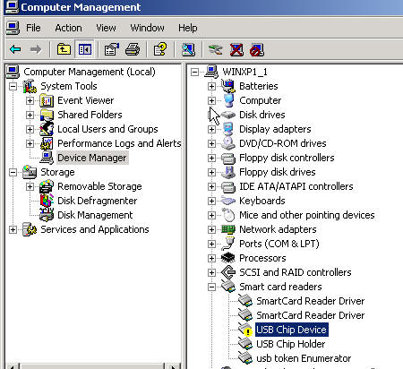Click the Forward arrow toolbar button
The height and width of the screenshot is (369, 403).
click(x=36, y=49)
